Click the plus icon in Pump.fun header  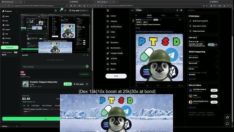[x=65, y=11]
